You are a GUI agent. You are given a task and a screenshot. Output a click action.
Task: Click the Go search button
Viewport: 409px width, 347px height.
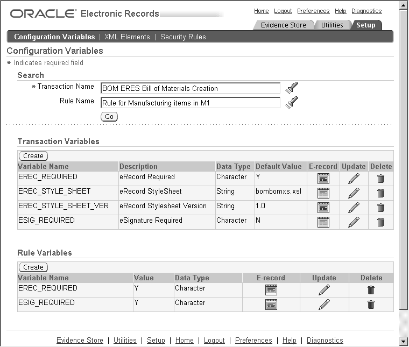(109, 117)
